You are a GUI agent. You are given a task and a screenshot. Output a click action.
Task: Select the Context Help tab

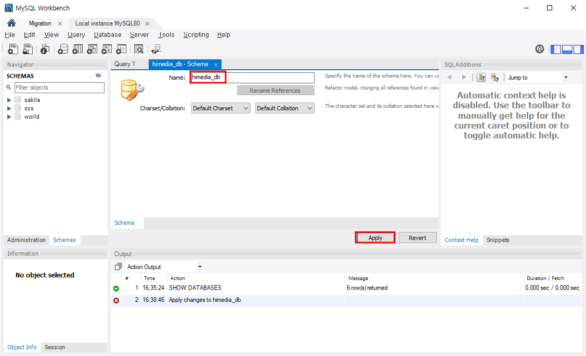pos(462,240)
